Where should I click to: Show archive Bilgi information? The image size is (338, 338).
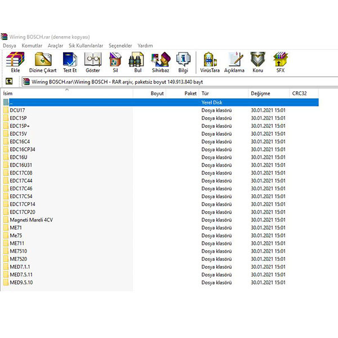click(x=183, y=62)
